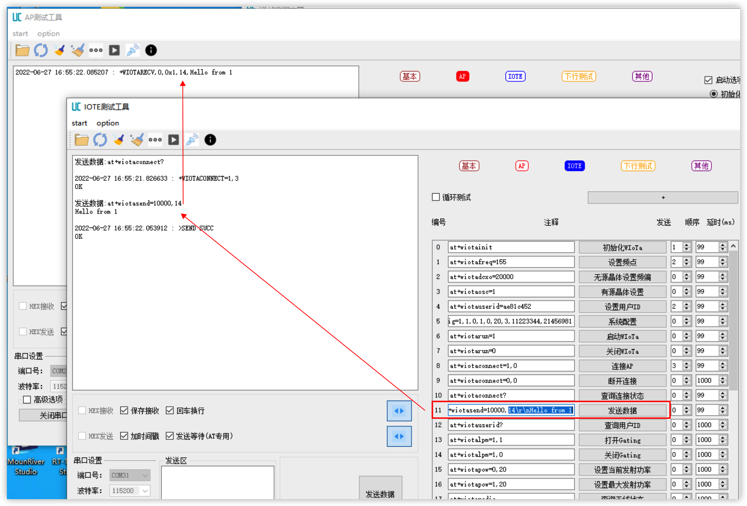Switch to IOTE tab in AP window
This screenshot has height=506, width=747.
[515, 77]
